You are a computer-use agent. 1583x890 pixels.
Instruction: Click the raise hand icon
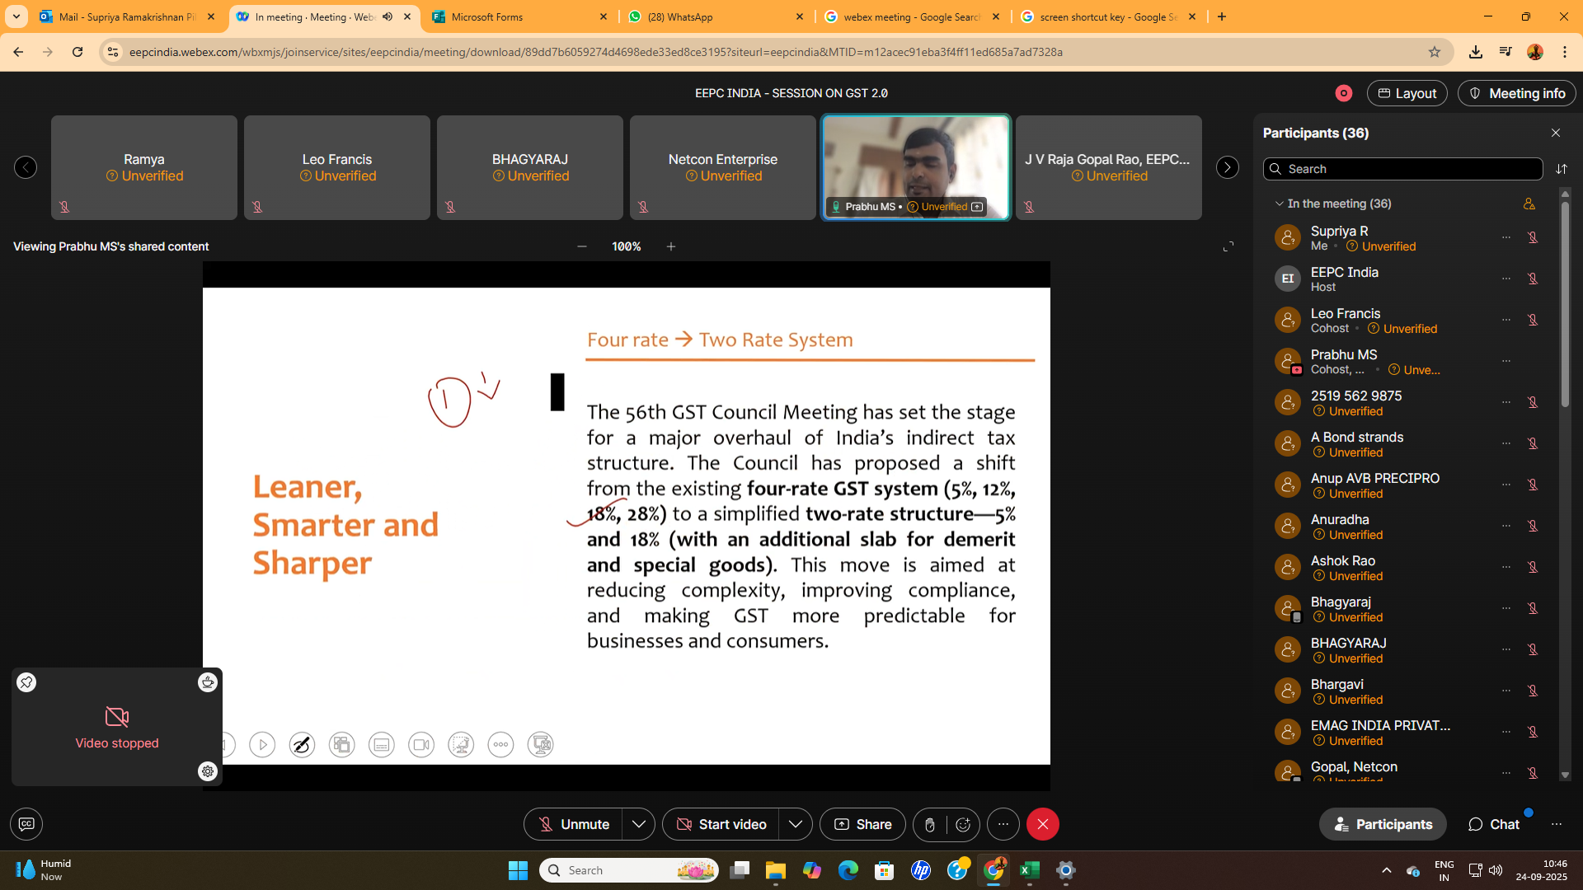pyautogui.click(x=930, y=825)
